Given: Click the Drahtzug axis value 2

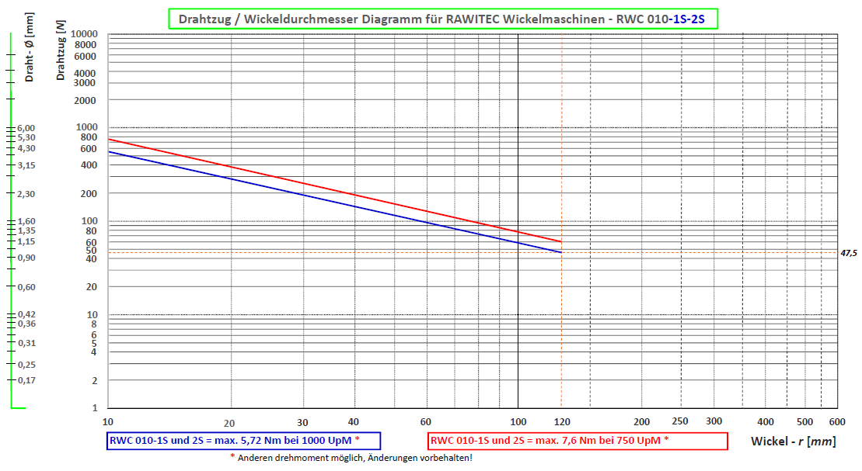Looking at the screenshot, I should (x=95, y=380).
